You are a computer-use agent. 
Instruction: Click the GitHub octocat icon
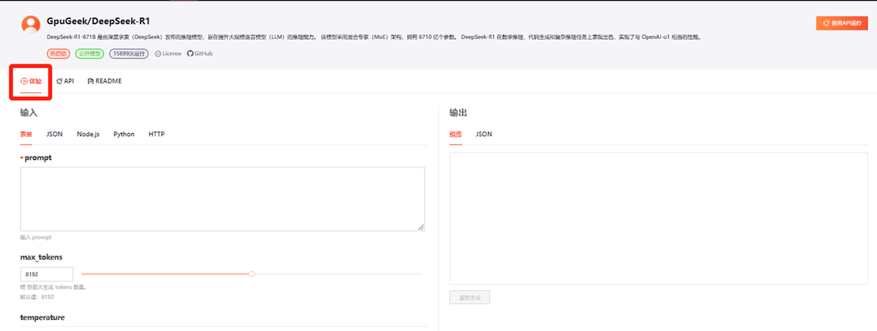(x=190, y=53)
